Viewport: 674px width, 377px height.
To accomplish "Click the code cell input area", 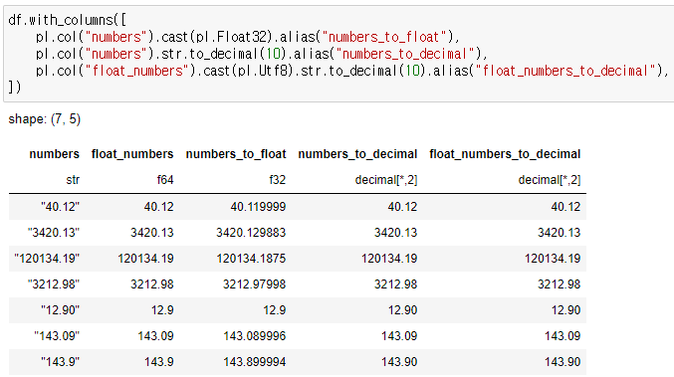I will [338, 54].
